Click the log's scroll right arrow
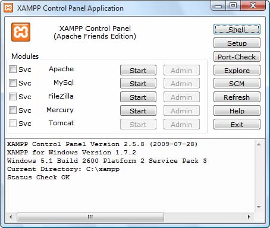Image resolution: width=270 pixels, height=228 pixels. 249,217
